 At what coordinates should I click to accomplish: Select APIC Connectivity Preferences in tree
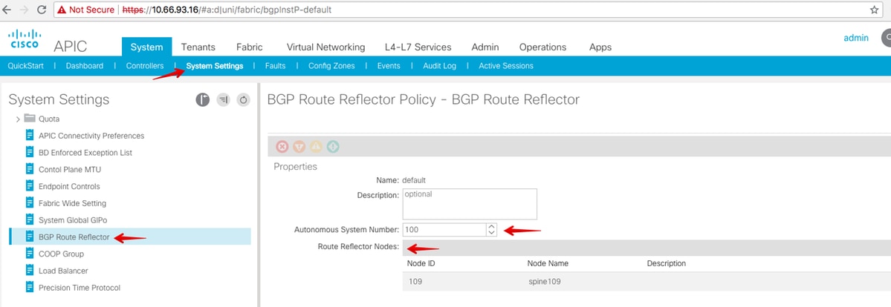(91, 136)
